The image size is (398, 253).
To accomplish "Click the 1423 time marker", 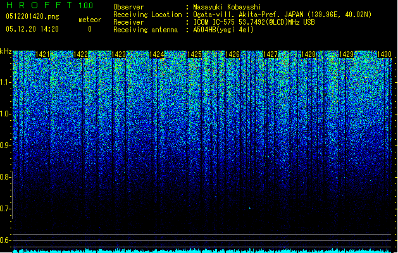I will [118, 54].
